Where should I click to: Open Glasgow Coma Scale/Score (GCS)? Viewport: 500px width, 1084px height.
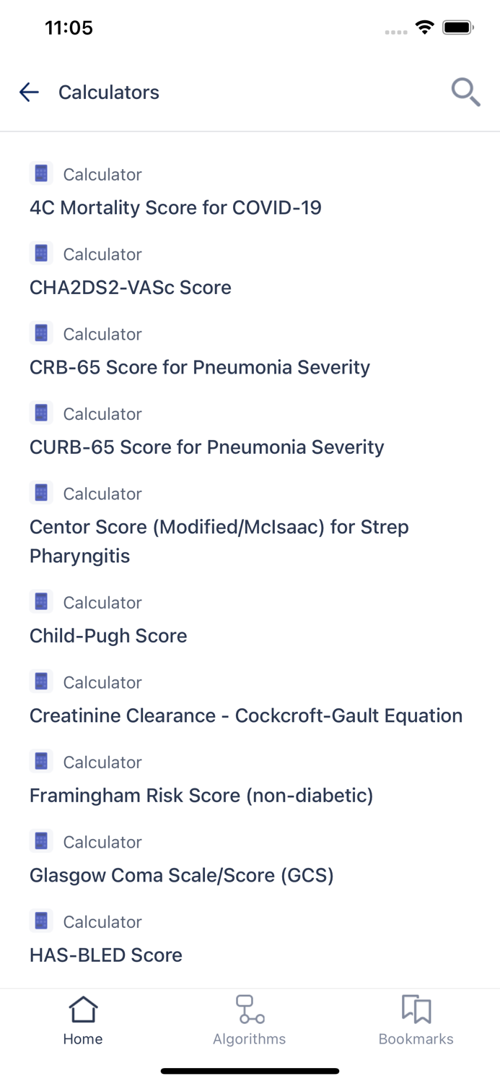point(182,875)
